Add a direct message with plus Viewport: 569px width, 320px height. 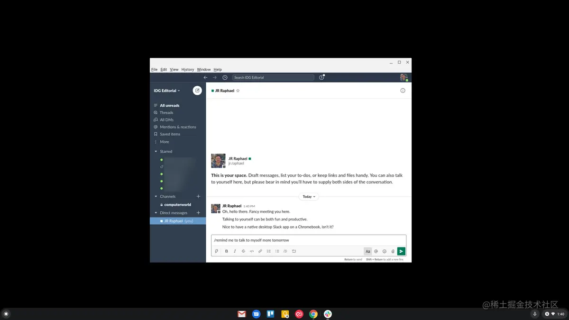[x=198, y=213]
